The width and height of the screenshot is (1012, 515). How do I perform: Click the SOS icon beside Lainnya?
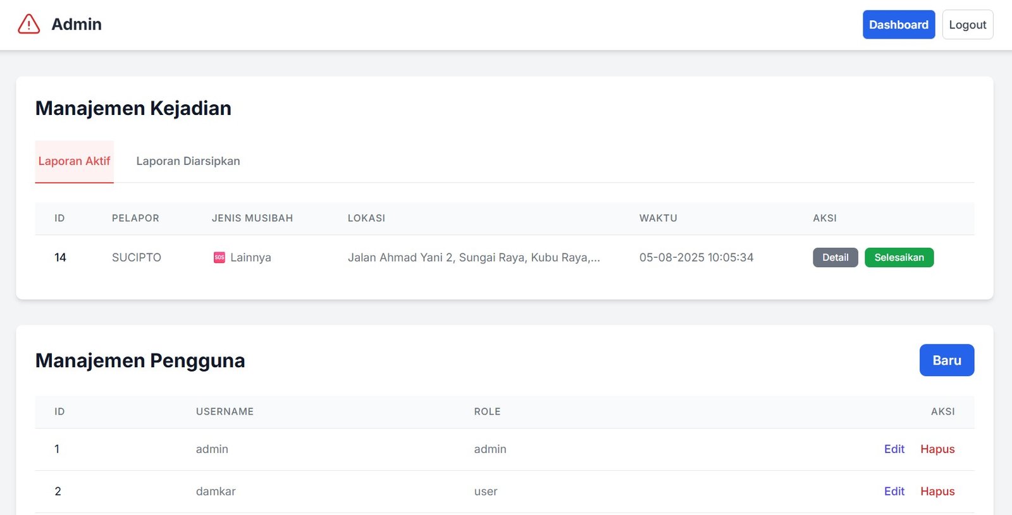pos(219,257)
